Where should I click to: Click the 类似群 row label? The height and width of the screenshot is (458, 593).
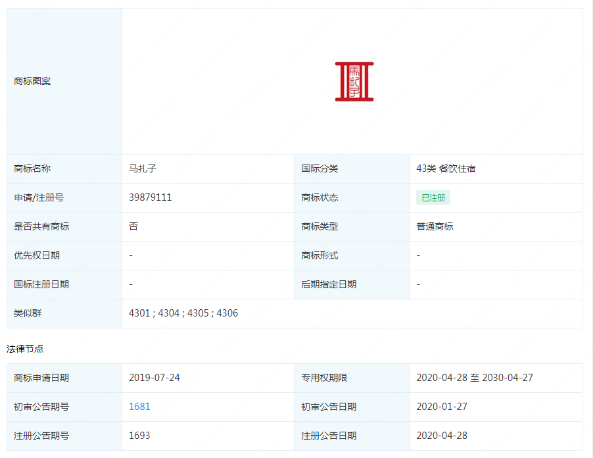pyautogui.click(x=28, y=313)
